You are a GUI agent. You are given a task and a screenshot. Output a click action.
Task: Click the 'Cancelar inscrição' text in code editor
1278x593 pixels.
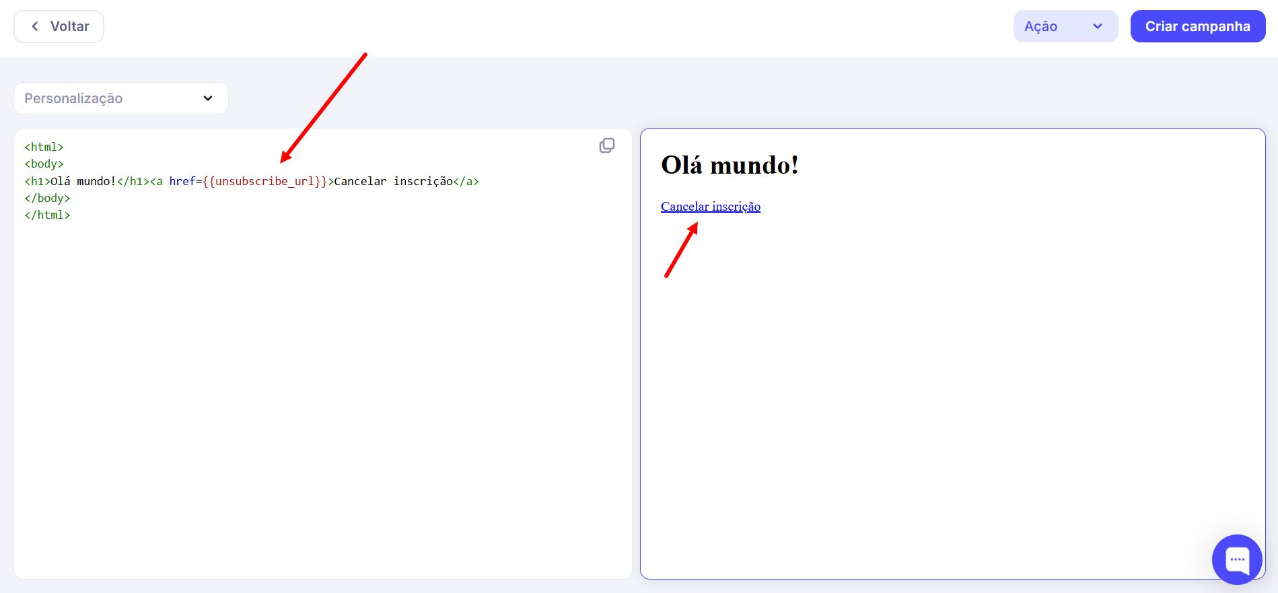[x=393, y=181]
